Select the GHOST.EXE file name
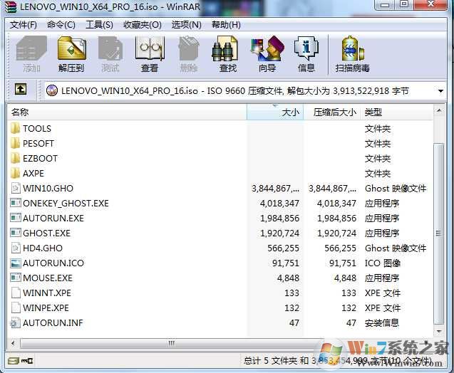Viewport: 454px width, 373px height. [46, 233]
